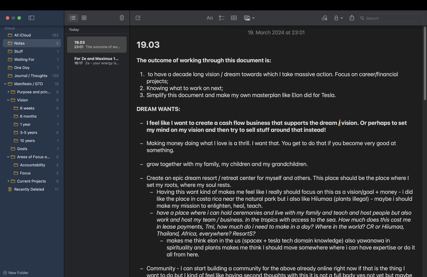Share the current note
The width and height of the screenshot is (427, 277).
click(x=352, y=18)
